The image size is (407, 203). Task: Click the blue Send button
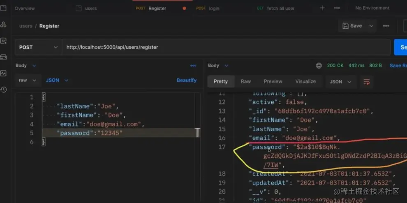tap(400, 47)
